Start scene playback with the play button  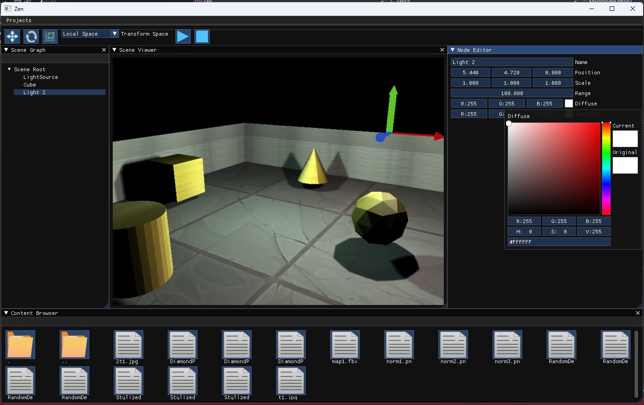pos(183,36)
